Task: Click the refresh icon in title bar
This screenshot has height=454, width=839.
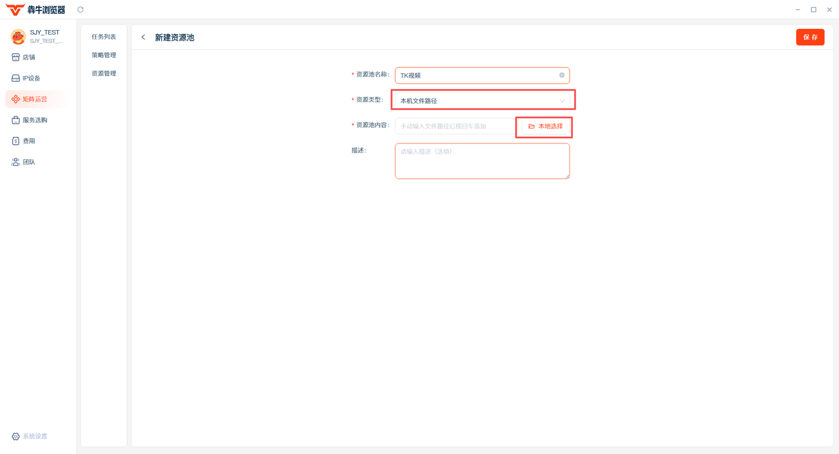Action: 81,10
